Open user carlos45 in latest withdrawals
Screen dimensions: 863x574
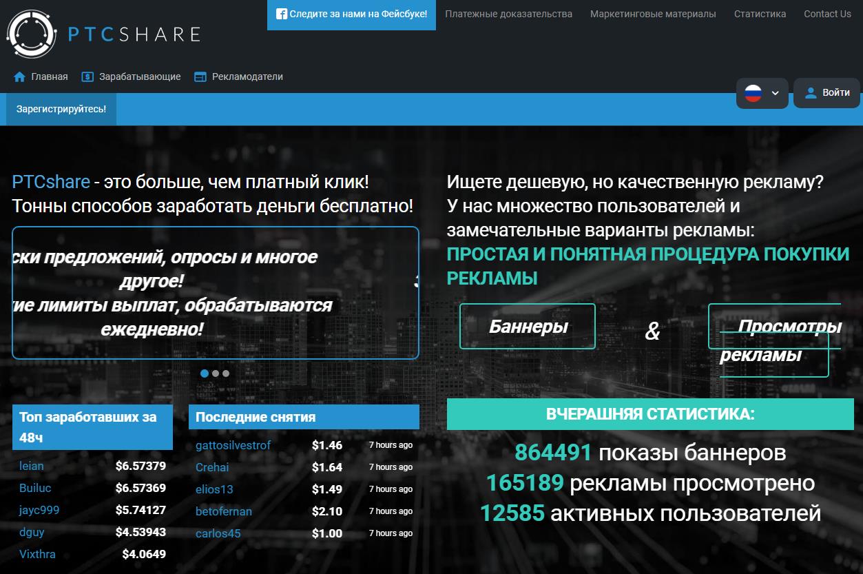coord(218,533)
